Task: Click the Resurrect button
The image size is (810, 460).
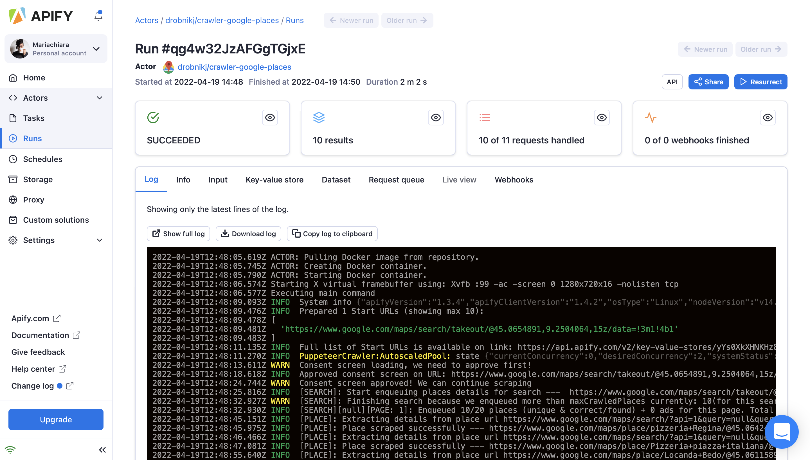Action: pos(761,82)
